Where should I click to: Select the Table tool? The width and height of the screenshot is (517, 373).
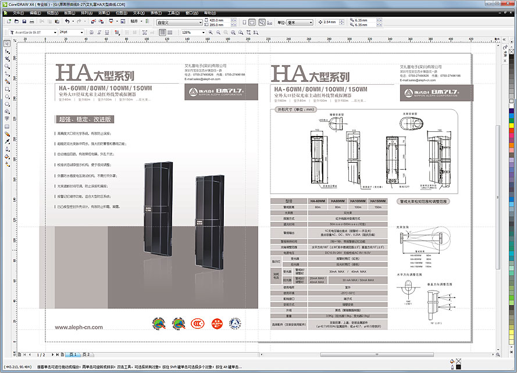click(x=7, y=126)
